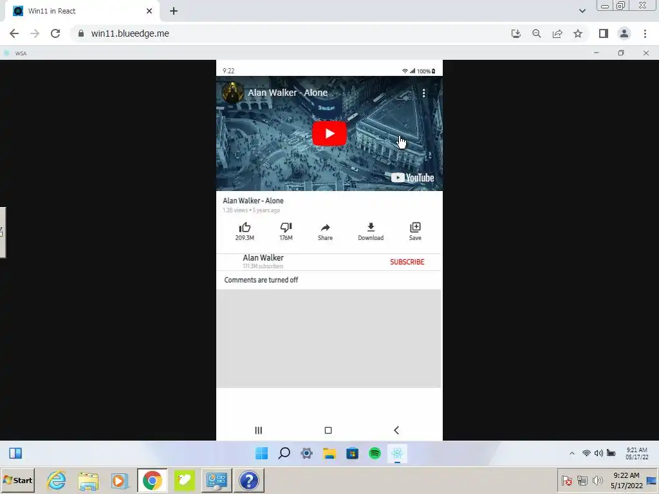
Task: Open Chrome three-dot menu
Action: tap(645, 33)
